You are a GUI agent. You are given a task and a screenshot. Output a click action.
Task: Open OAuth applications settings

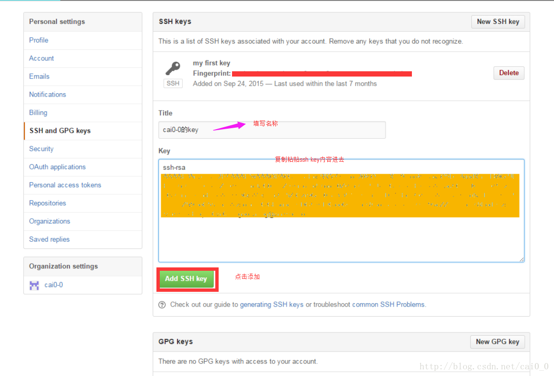57,167
